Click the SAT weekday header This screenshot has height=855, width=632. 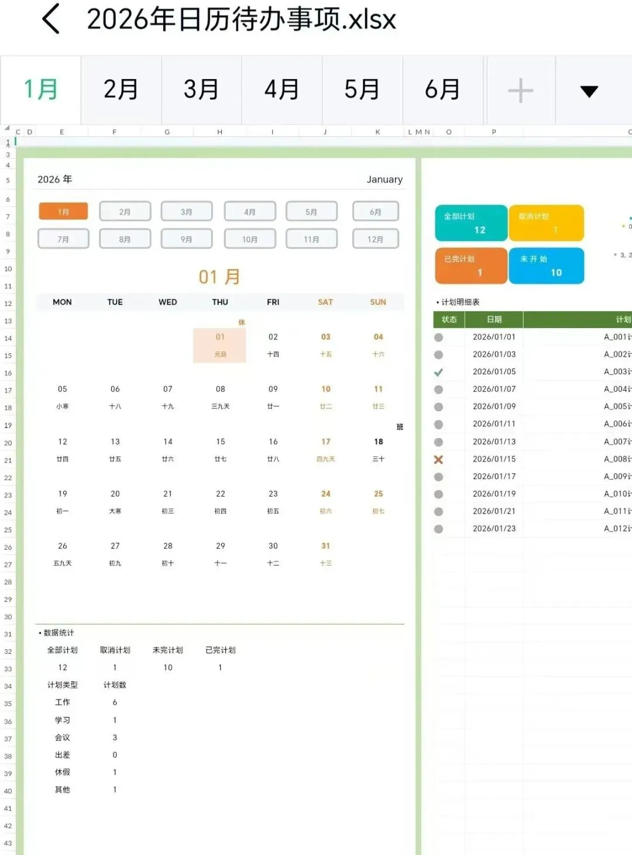(x=325, y=302)
